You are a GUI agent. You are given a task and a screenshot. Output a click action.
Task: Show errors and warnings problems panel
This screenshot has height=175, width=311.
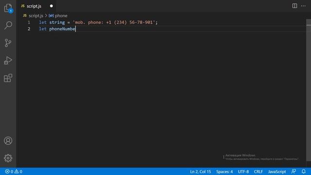14,172
